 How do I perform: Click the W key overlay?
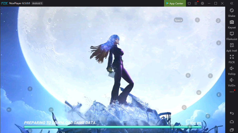pyautogui.click(x=199, y=93)
